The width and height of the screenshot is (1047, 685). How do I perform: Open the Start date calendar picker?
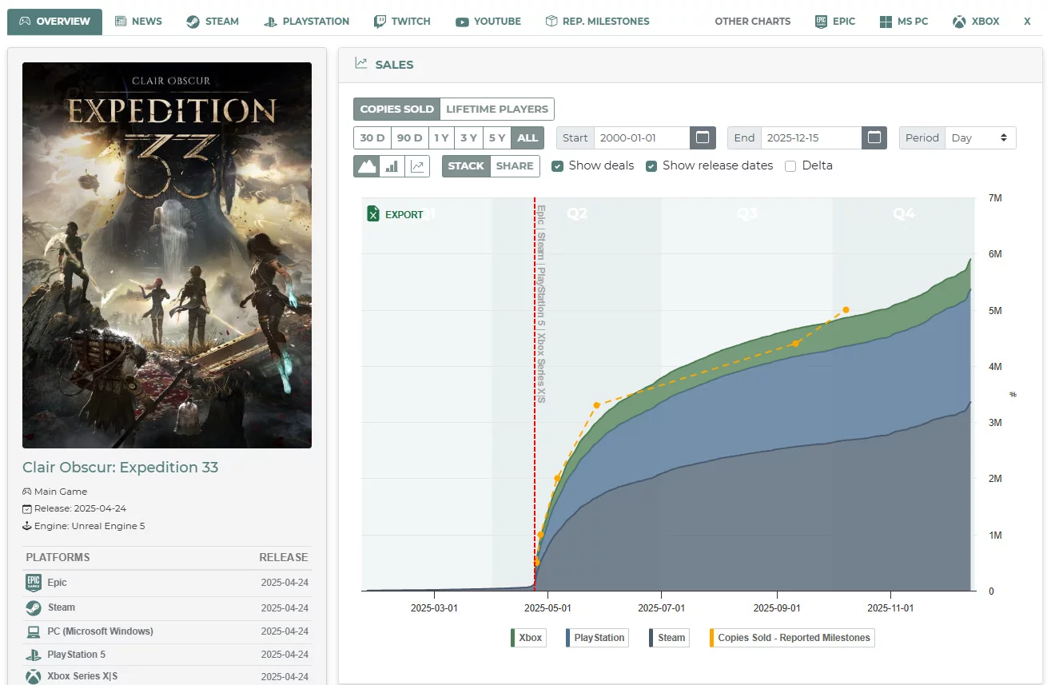(702, 137)
